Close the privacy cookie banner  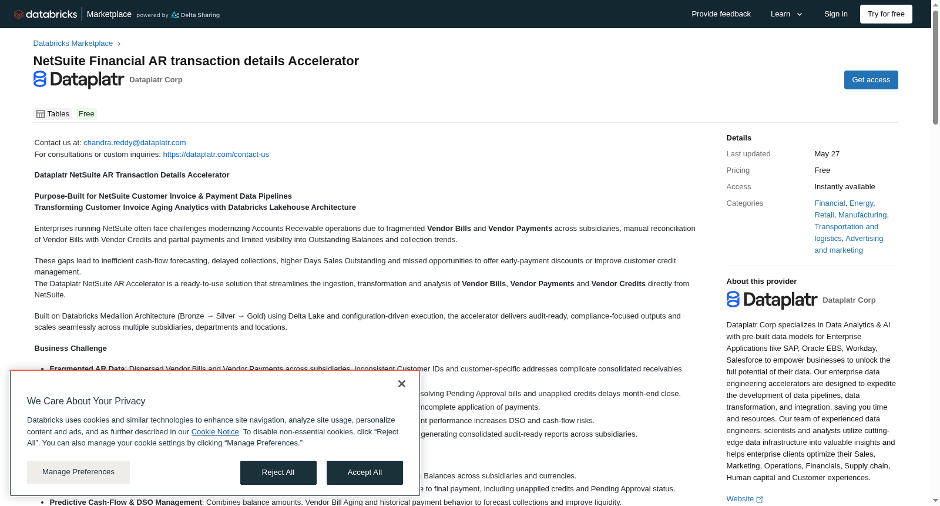point(402,384)
